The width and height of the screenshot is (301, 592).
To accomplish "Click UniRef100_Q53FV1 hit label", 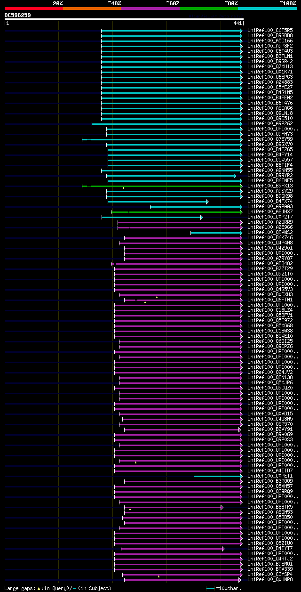I will tap(270, 315).
